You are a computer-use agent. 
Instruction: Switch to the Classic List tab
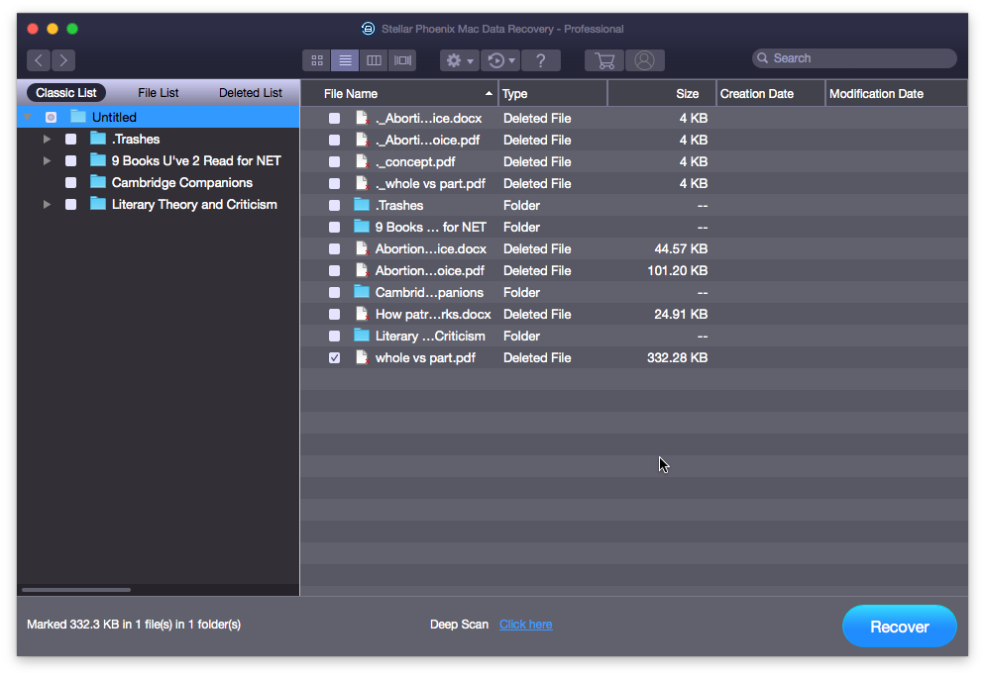point(66,93)
